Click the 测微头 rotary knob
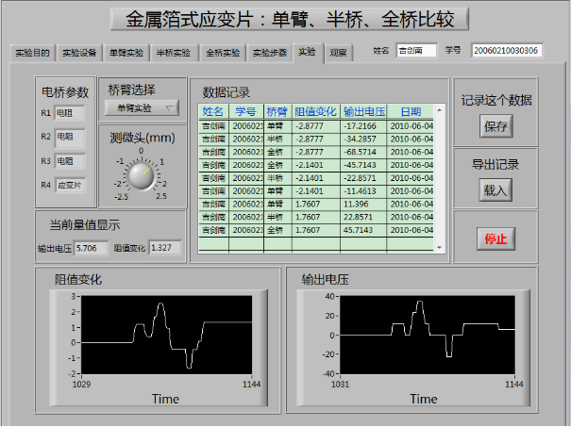This screenshot has height=427, width=571. pyautogui.click(x=142, y=176)
